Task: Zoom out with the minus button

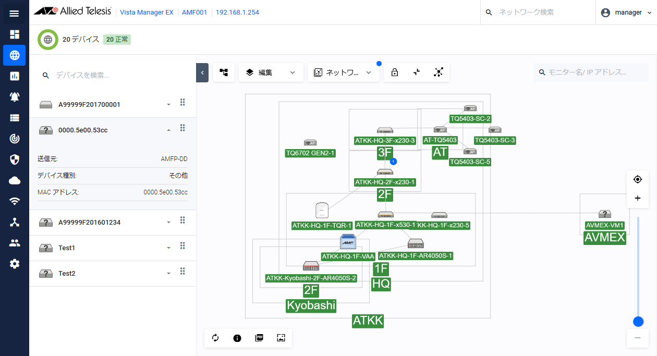Action: coord(638,338)
